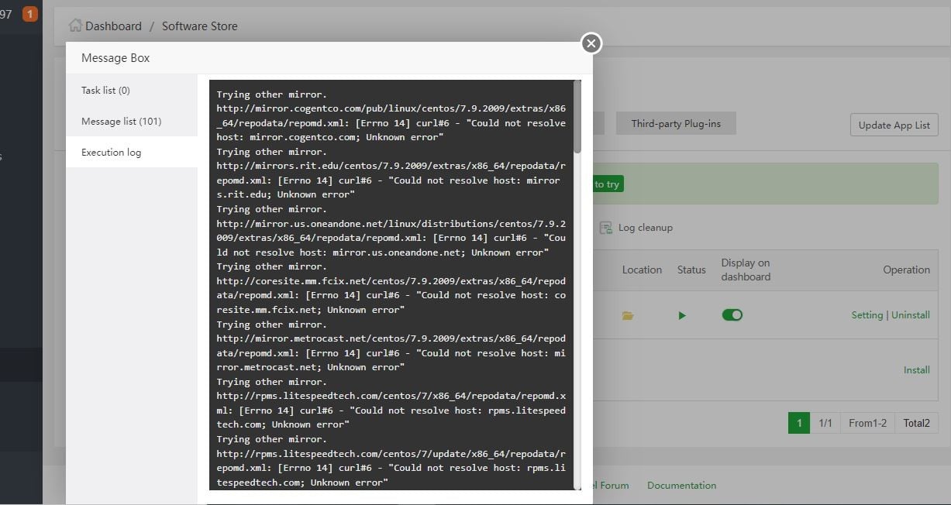Open the Documentation footer link

682,486
